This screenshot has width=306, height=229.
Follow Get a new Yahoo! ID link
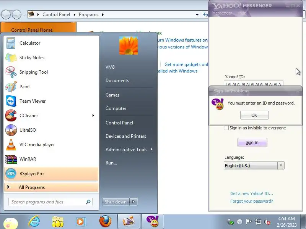coord(252,194)
